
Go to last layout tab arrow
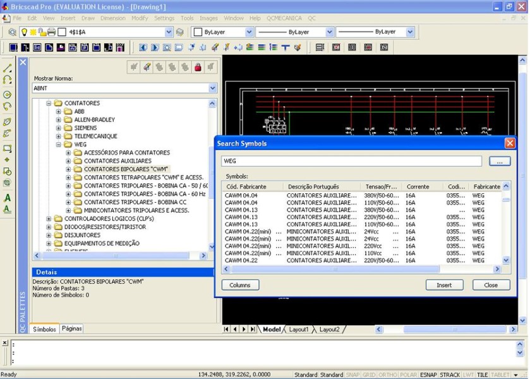[x=253, y=329]
